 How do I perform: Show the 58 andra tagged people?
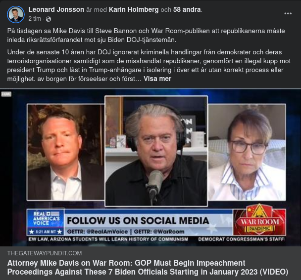point(187,9)
